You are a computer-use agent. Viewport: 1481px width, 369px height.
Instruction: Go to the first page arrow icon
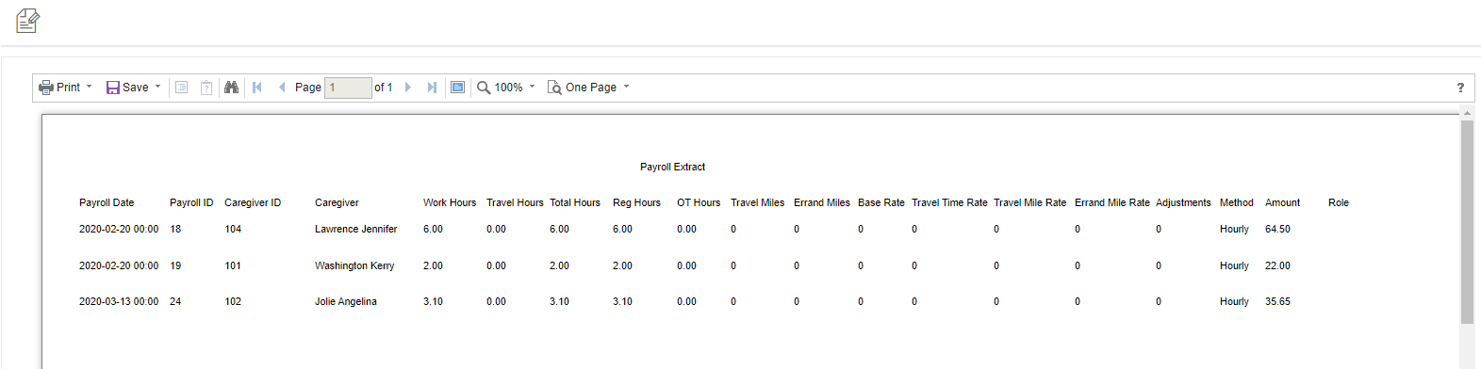point(257,88)
